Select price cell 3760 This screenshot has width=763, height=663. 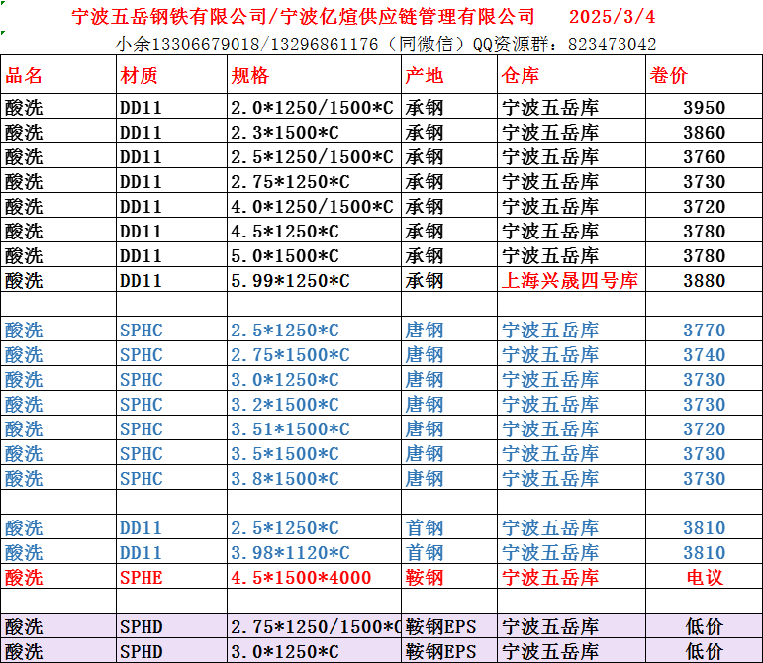(x=705, y=157)
